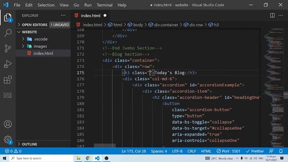
Task: Open the Manage gear icon
Action: (8, 139)
